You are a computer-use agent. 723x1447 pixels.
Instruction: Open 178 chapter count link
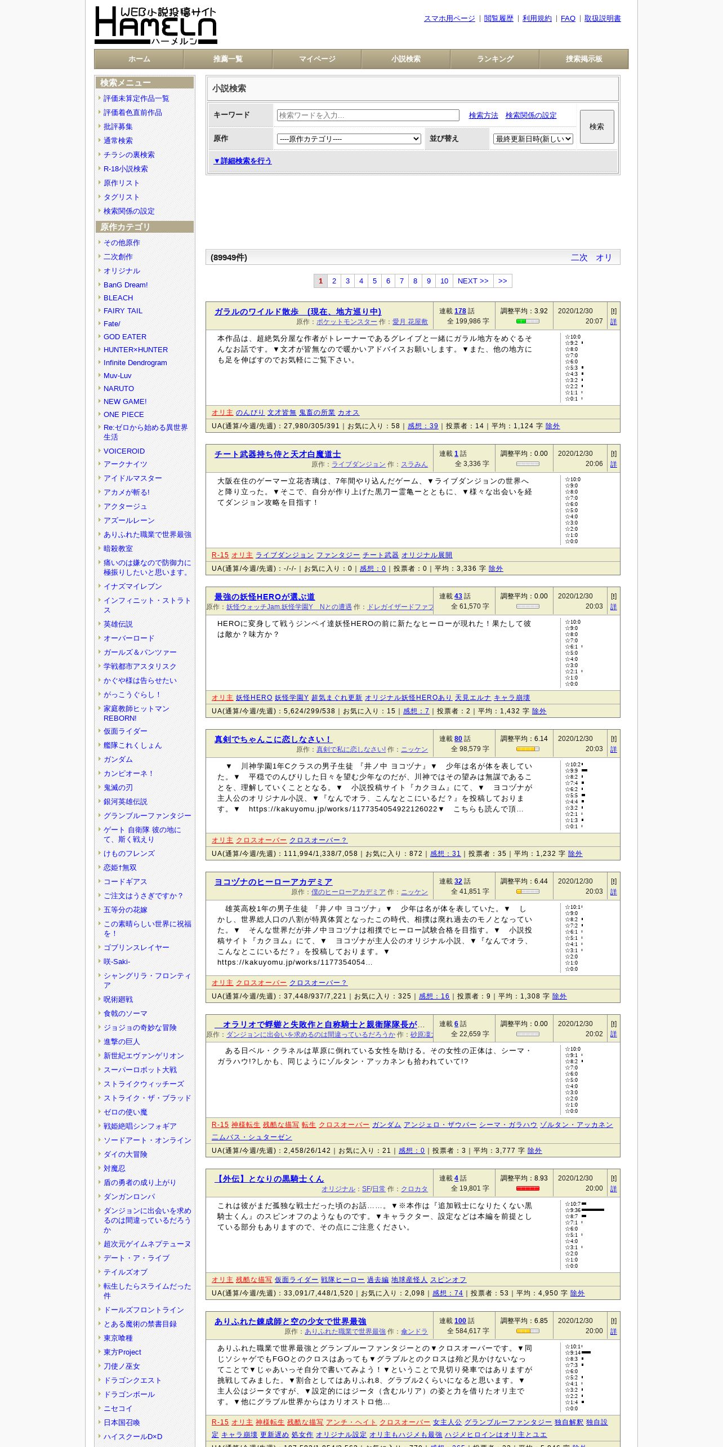(460, 311)
